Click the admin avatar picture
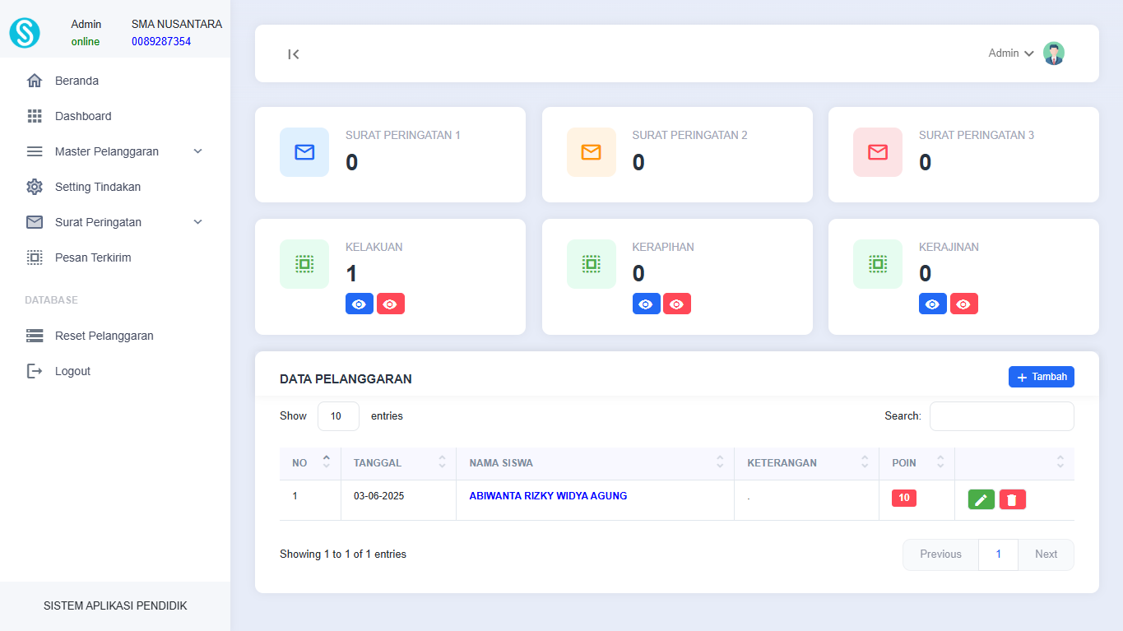The image size is (1123, 631). (1053, 53)
